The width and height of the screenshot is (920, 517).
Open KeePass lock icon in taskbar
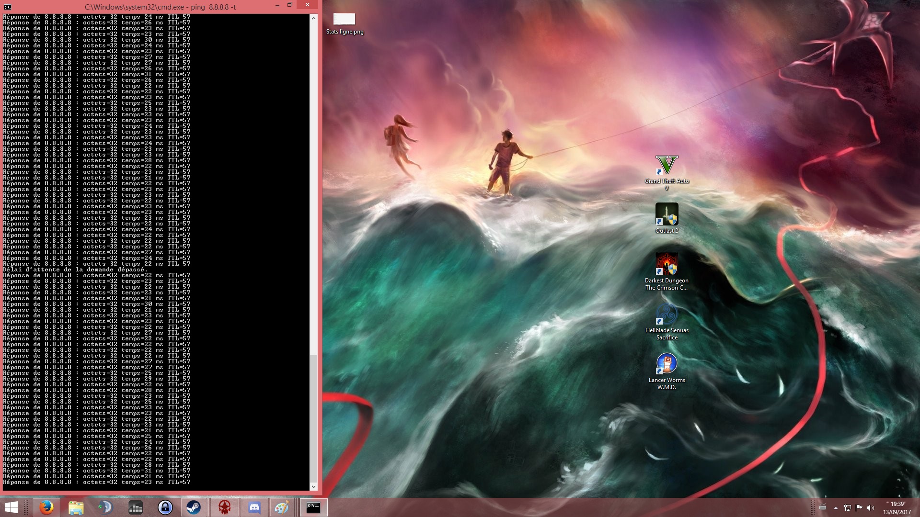click(165, 507)
